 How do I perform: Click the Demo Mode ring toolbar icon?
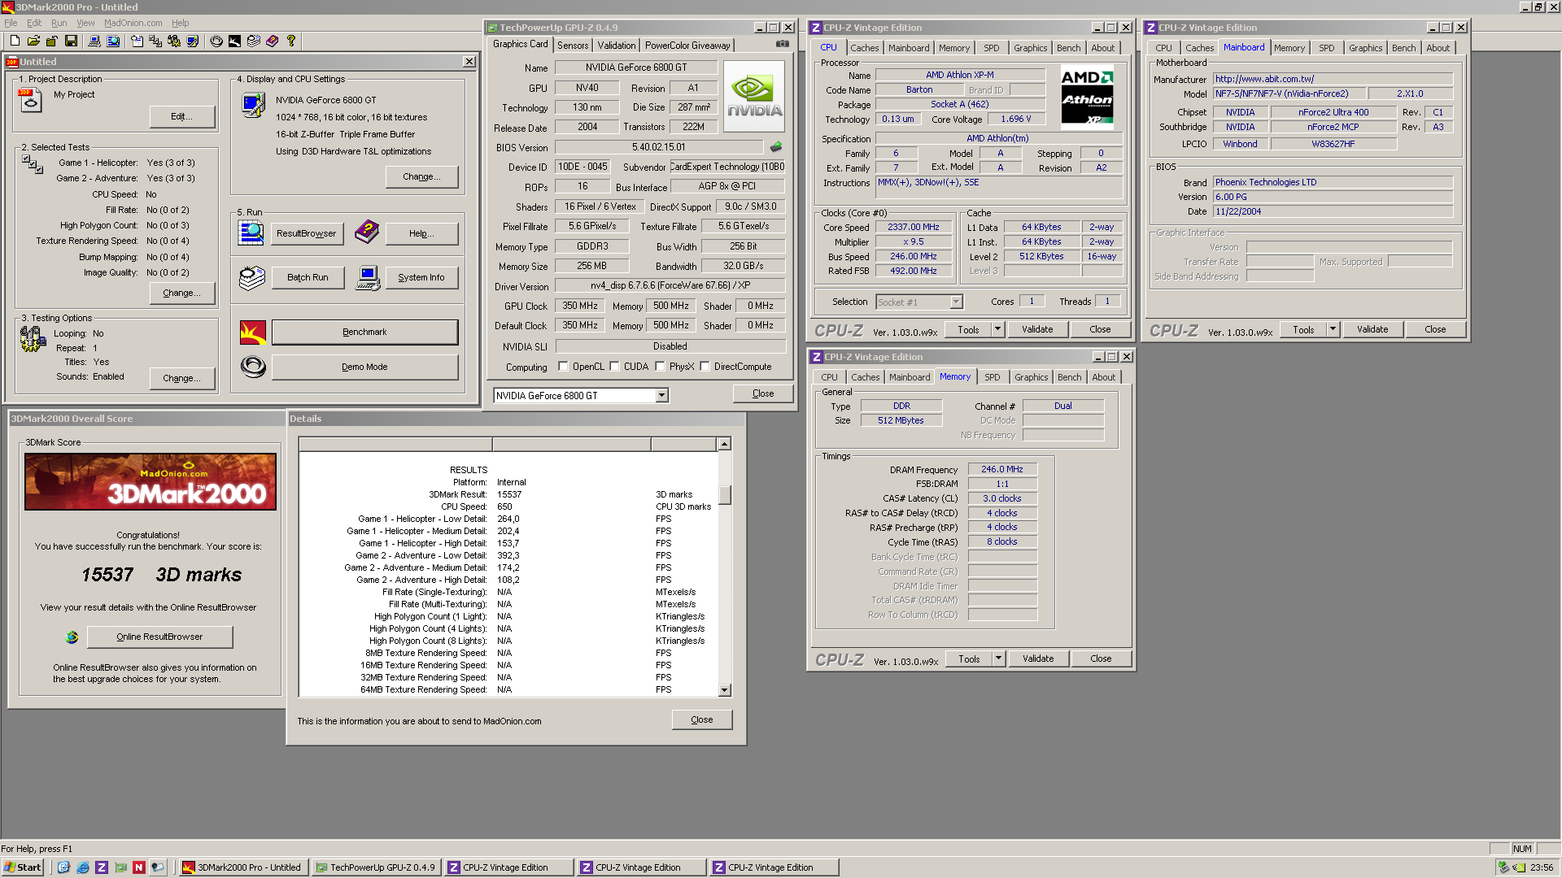(216, 41)
